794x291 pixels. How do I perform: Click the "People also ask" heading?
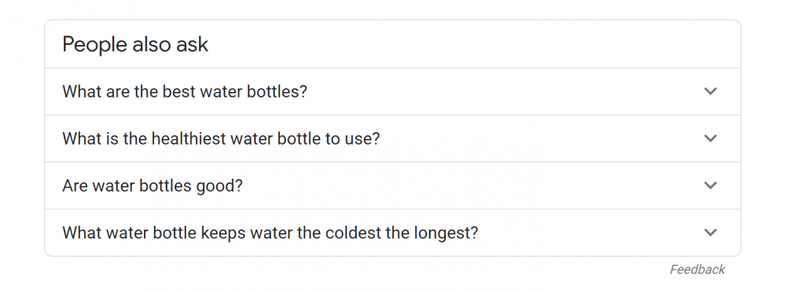tap(135, 45)
